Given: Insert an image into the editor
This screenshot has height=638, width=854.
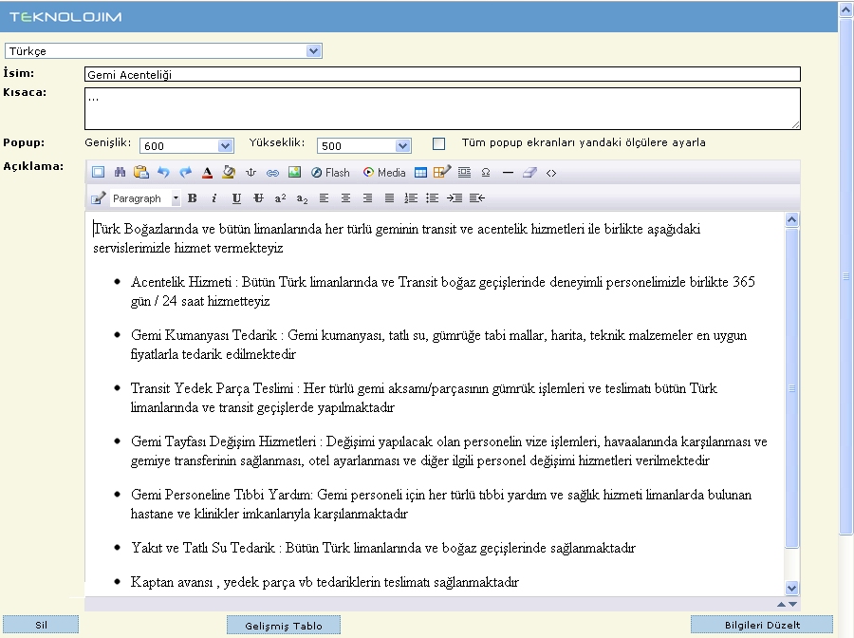Looking at the screenshot, I should click(x=294, y=173).
